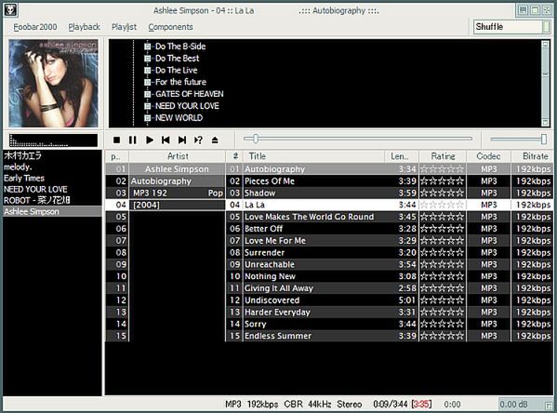Expand the NEW WORLD tree node
The image size is (557, 413).
[x=148, y=118]
